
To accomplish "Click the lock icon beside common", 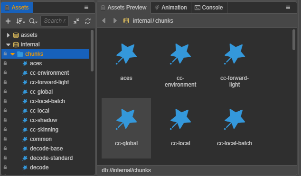I will point(5,139).
